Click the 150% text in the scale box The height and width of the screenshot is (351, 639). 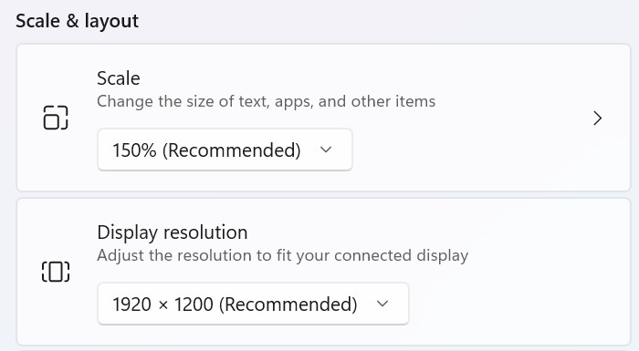click(x=134, y=150)
